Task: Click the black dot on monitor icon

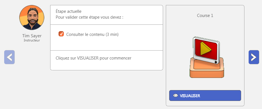Action: pos(216,62)
